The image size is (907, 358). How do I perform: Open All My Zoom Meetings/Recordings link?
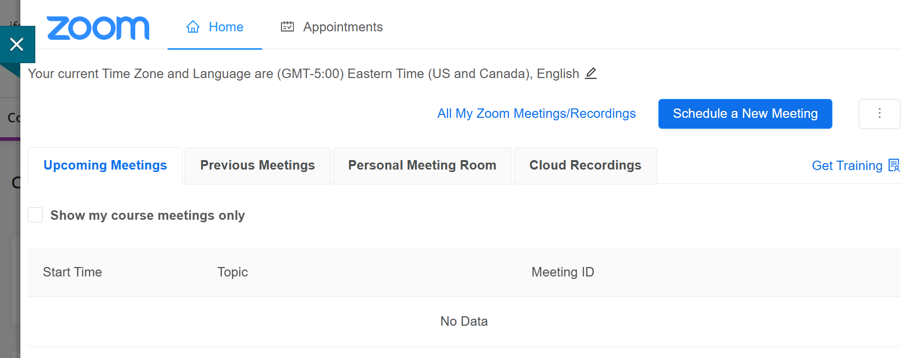(x=536, y=113)
